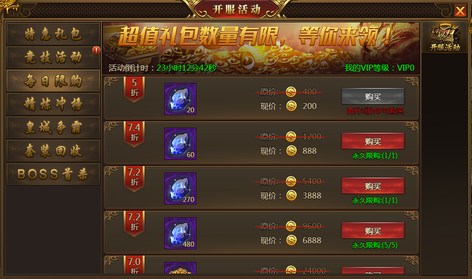Image resolution: width=472 pixels, height=279 pixels.
Task: Click the 480-count blue gem item icon
Action: (x=180, y=233)
